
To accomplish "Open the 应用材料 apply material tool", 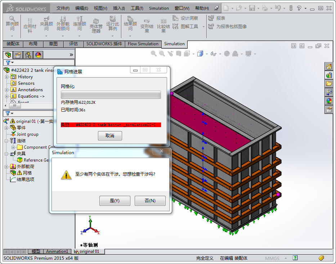I will coord(30,24).
